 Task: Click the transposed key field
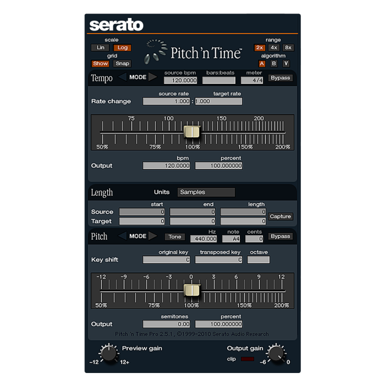pyautogui.click(x=218, y=260)
